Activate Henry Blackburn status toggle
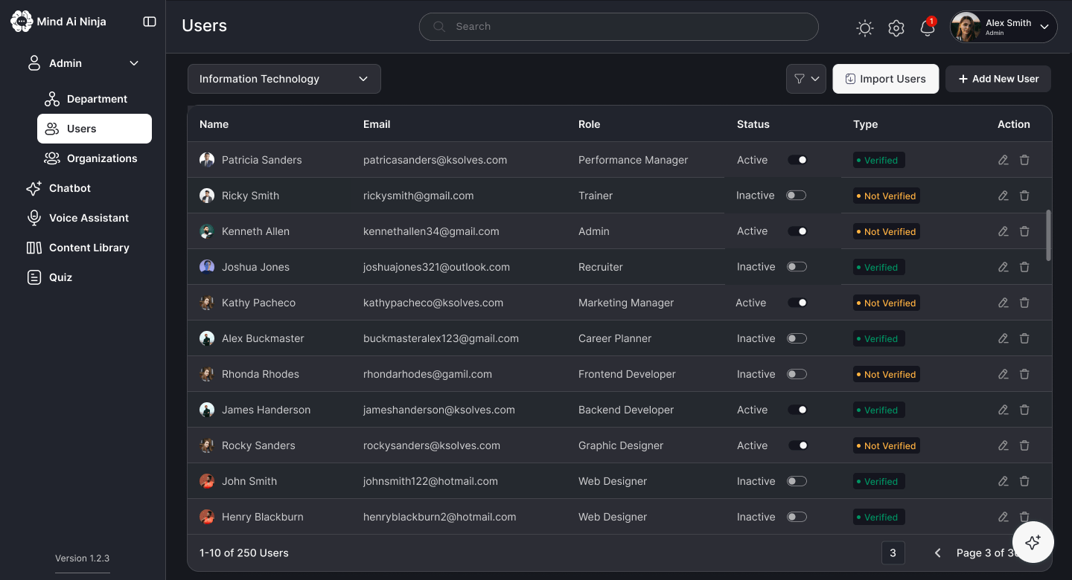 797,517
